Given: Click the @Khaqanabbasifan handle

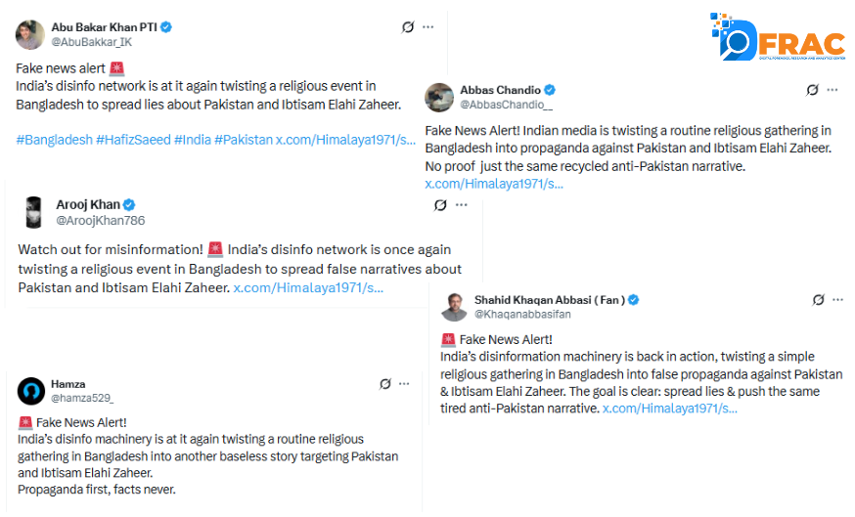Looking at the screenshot, I should 522,315.
